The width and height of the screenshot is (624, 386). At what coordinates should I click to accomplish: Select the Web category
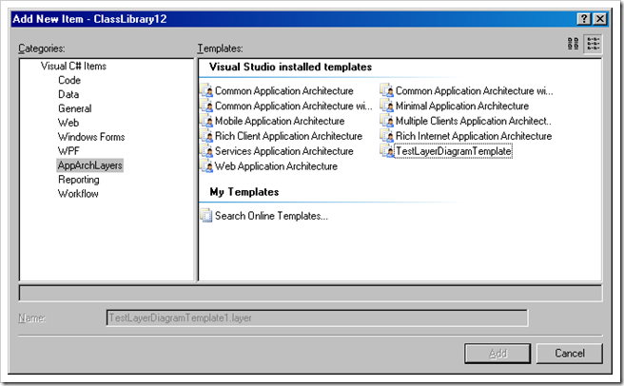click(x=68, y=123)
